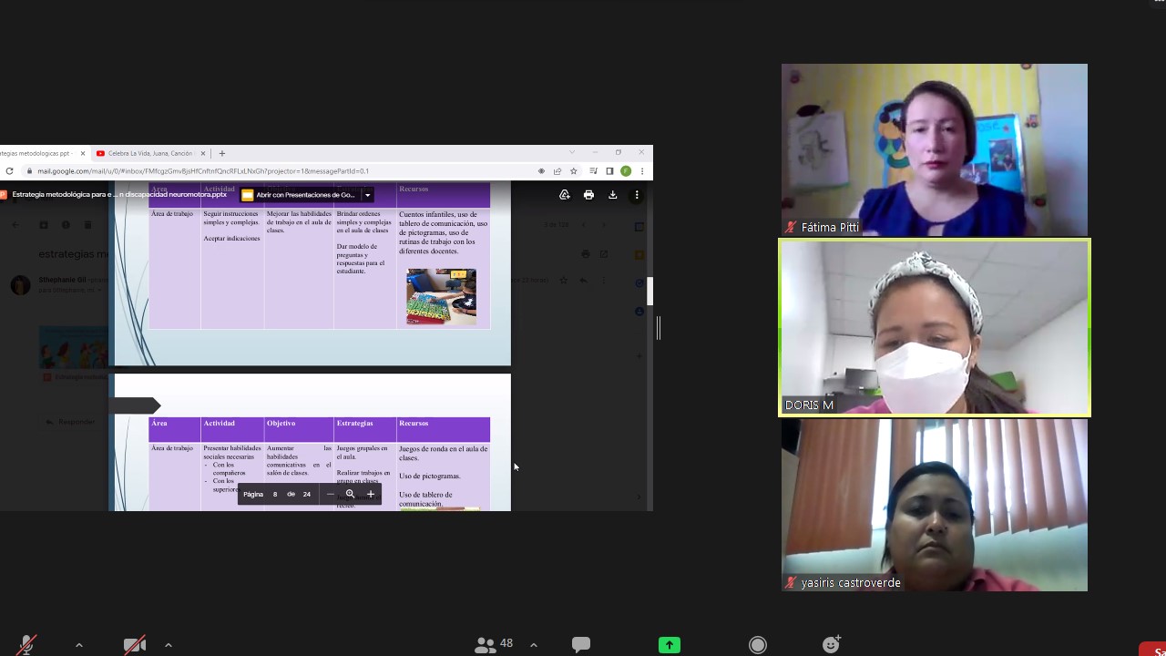Click the file title Estrategia metodológica pptx
1166x656 pixels.
click(x=119, y=194)
